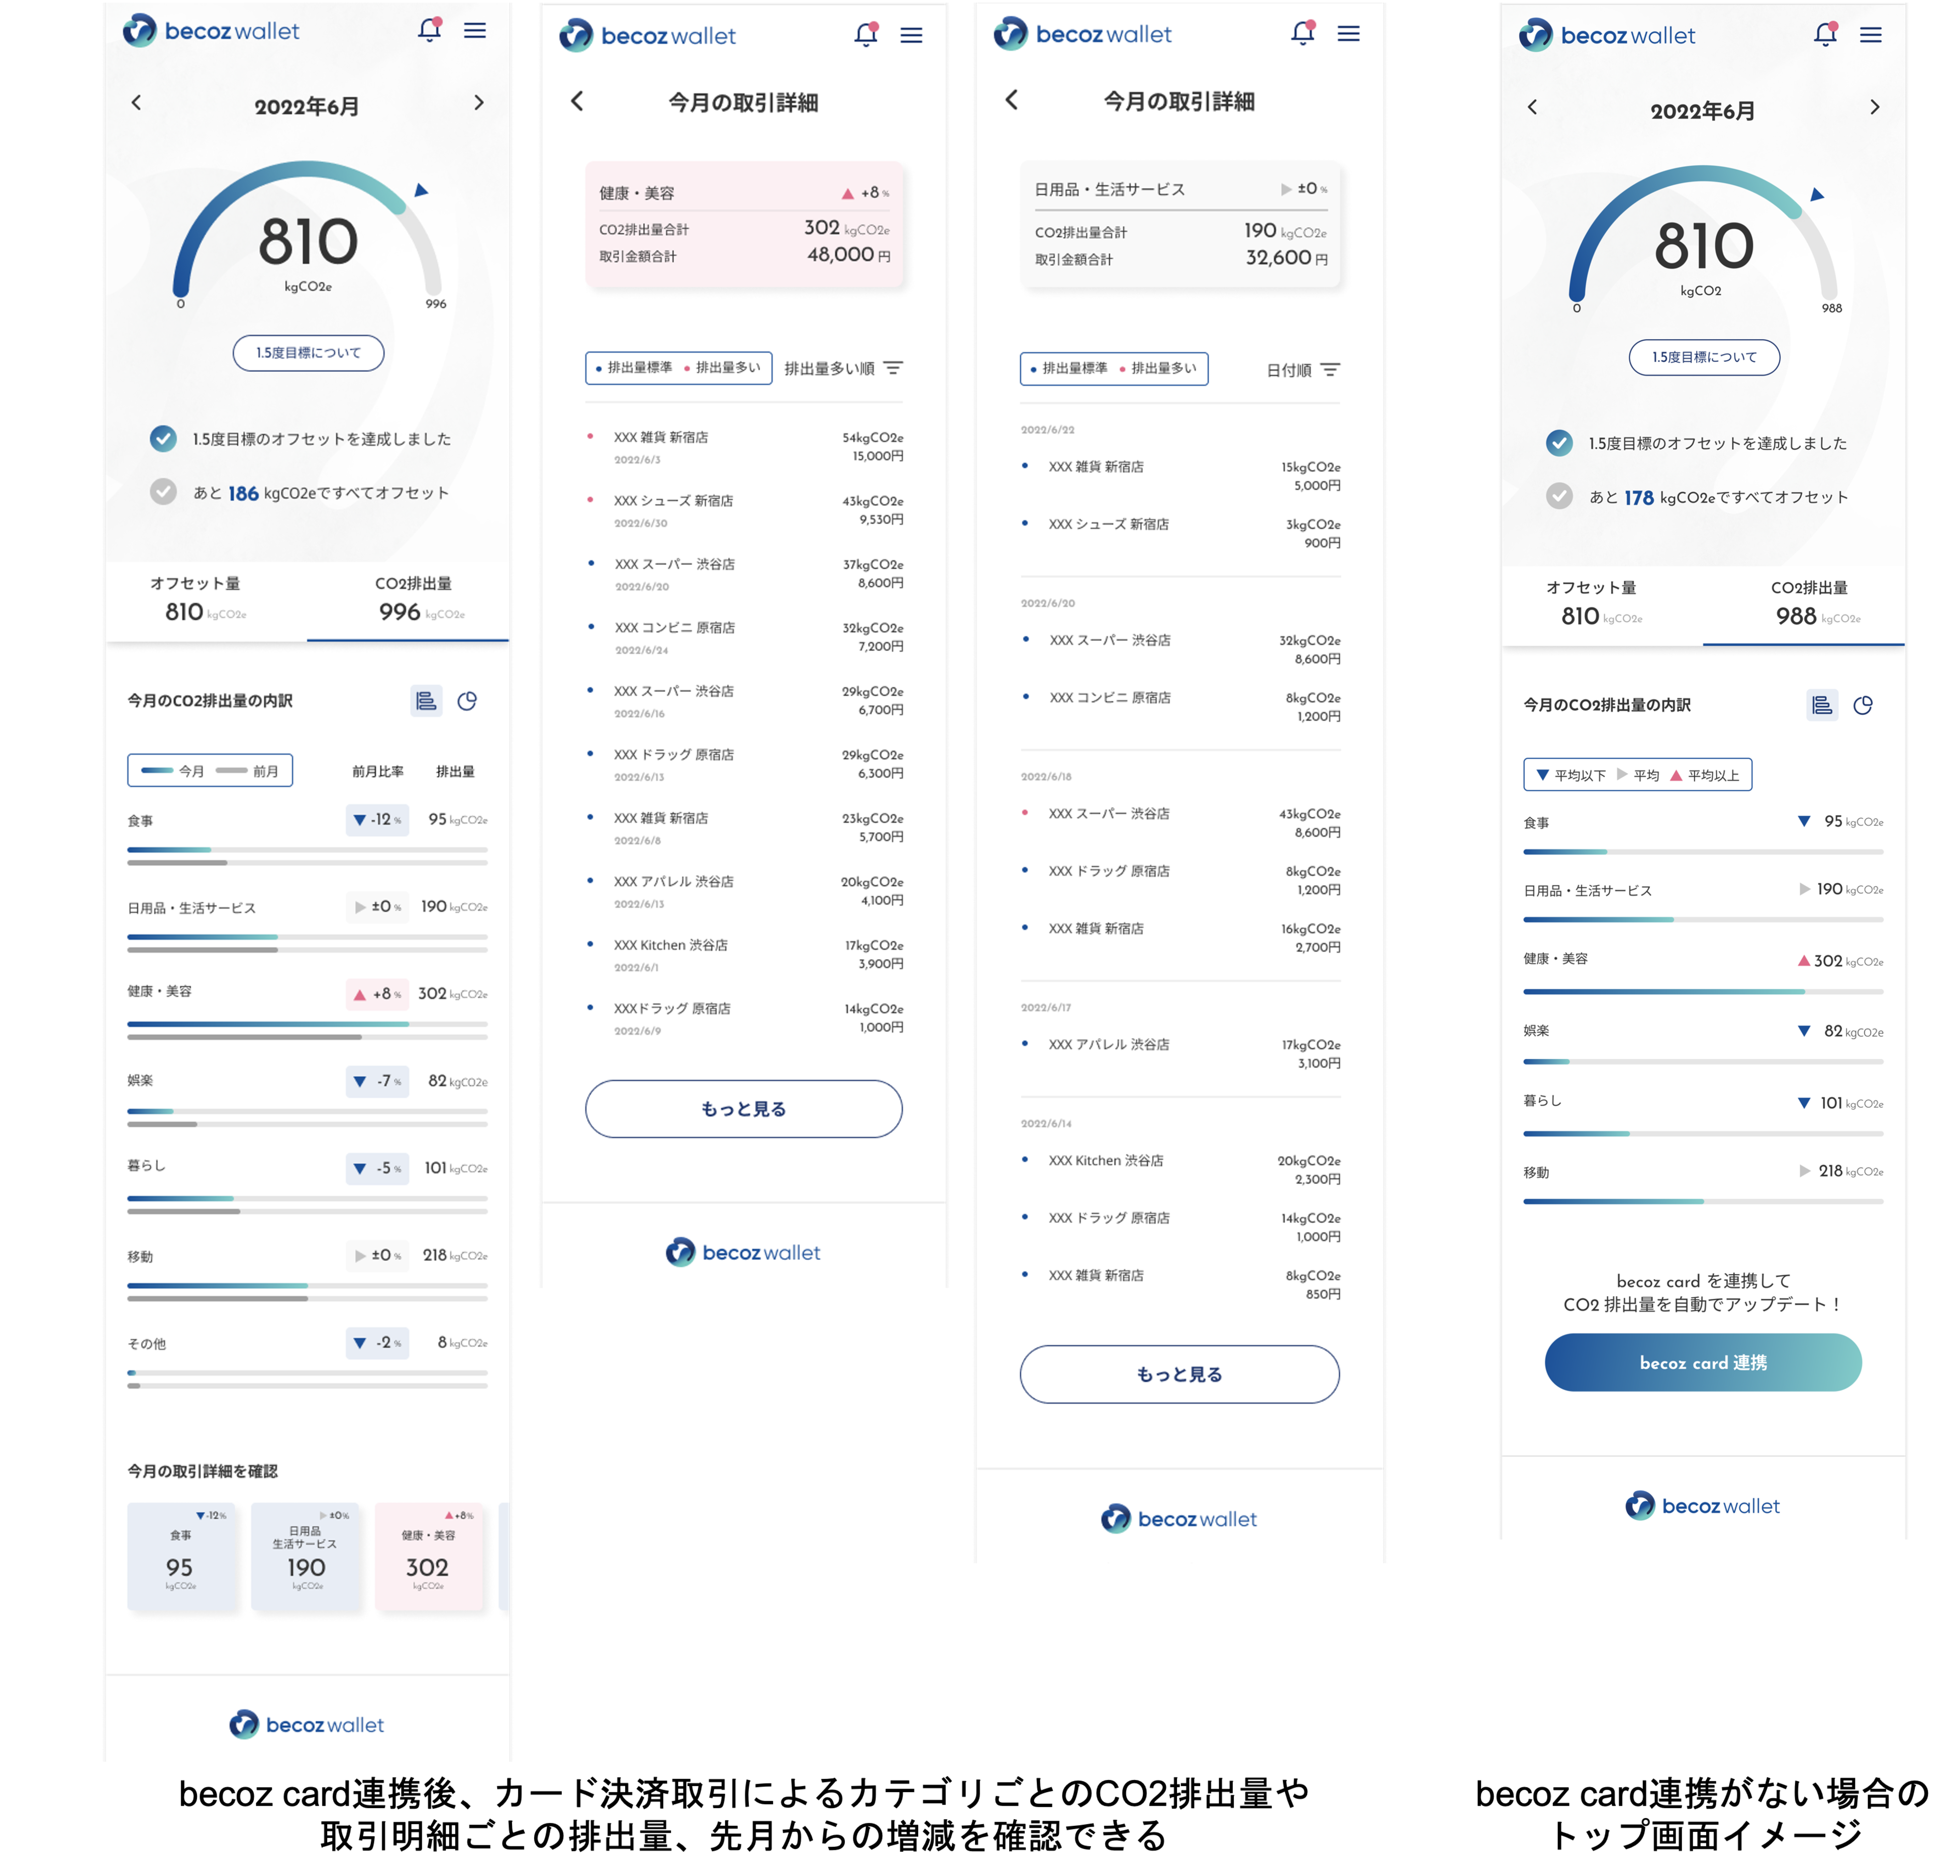Open notification bell in first phone screen
The image size is (1960, 1876).
[429, 30]
